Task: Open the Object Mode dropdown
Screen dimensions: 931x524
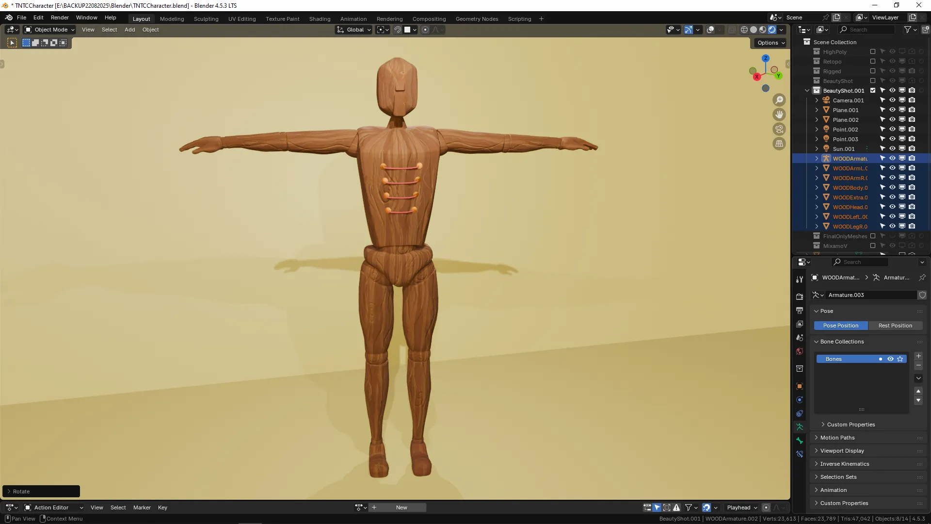Action: coord(50,30)
